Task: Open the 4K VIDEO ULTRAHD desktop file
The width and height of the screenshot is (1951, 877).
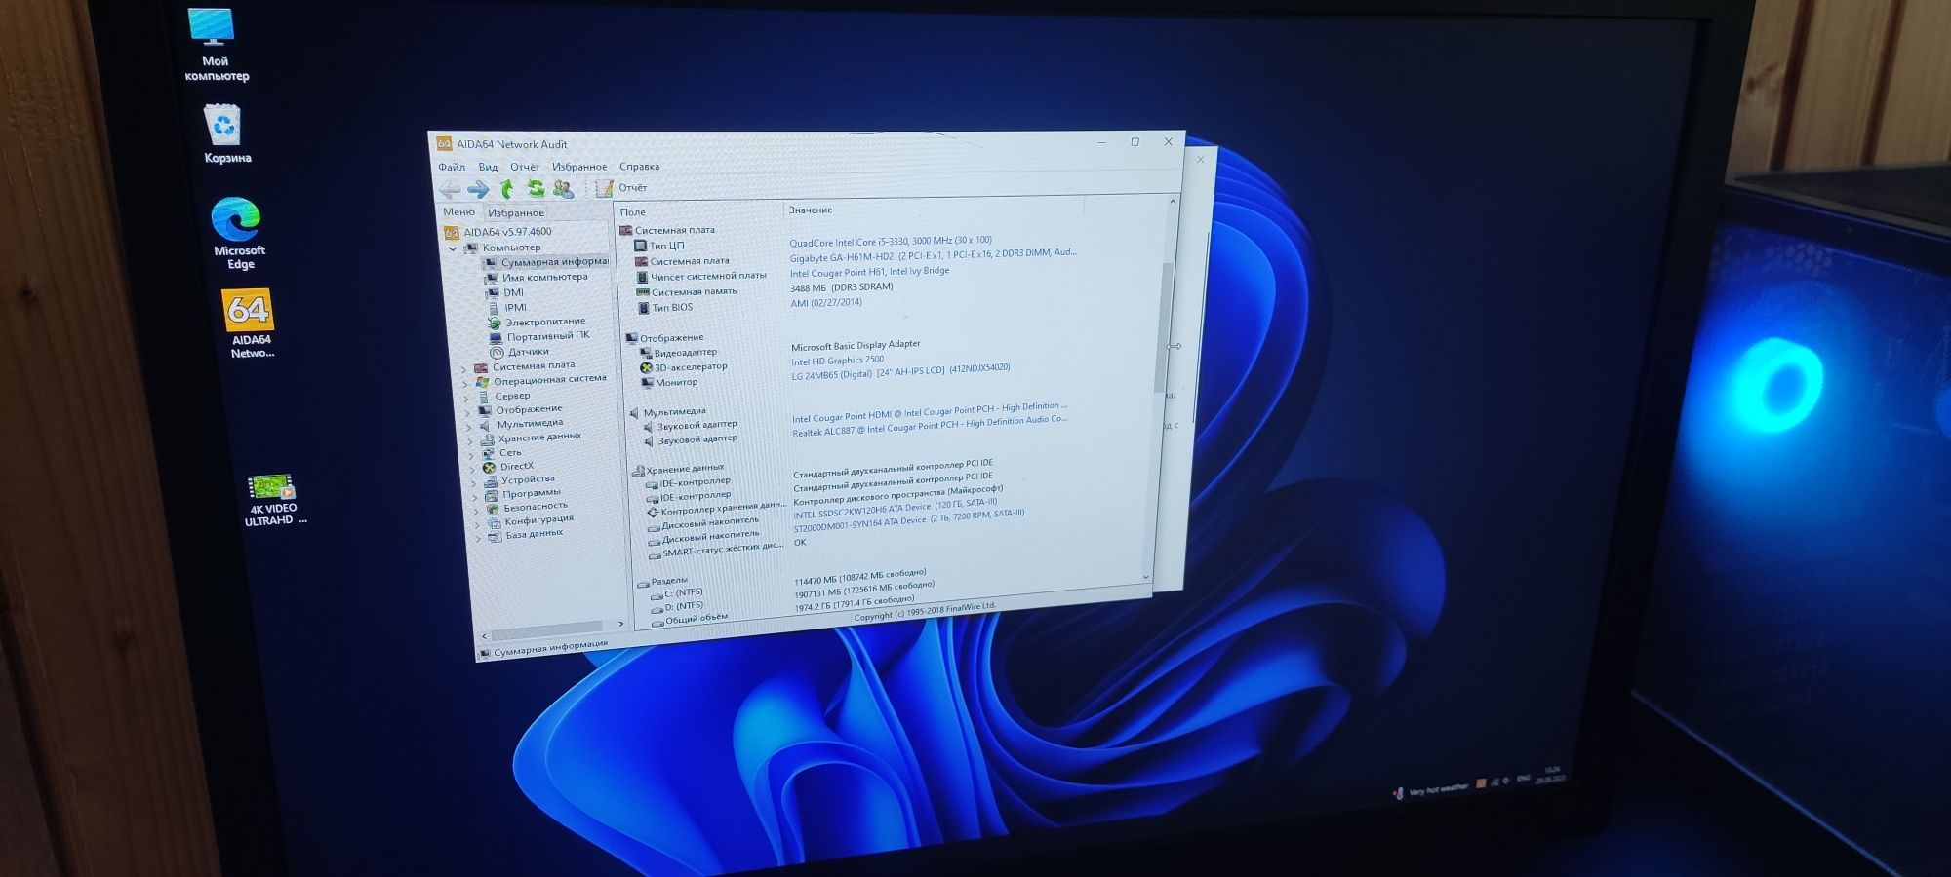Action: click(274, 501)
